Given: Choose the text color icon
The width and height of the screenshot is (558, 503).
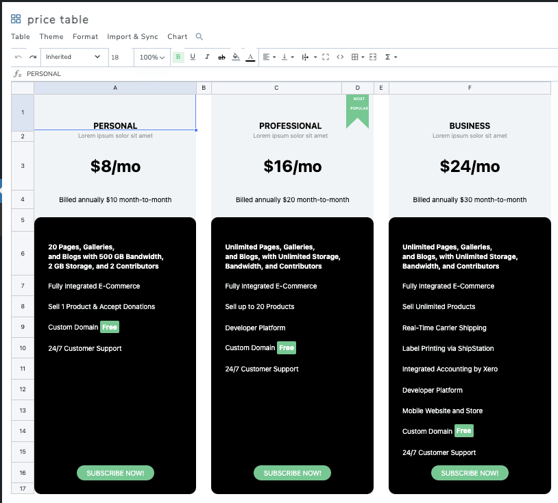Looking at the screenshot, I should [x=250, y=58].
